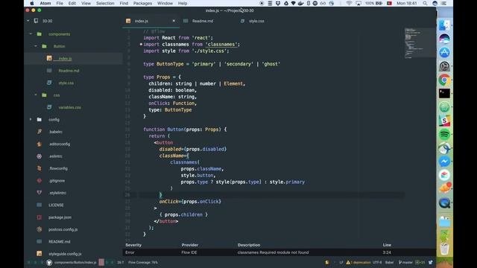Image resolution: width=477 pixels, height=268 pixels.
Task: Click the .babelrc file icon
Action: click(x=40, y=132)
